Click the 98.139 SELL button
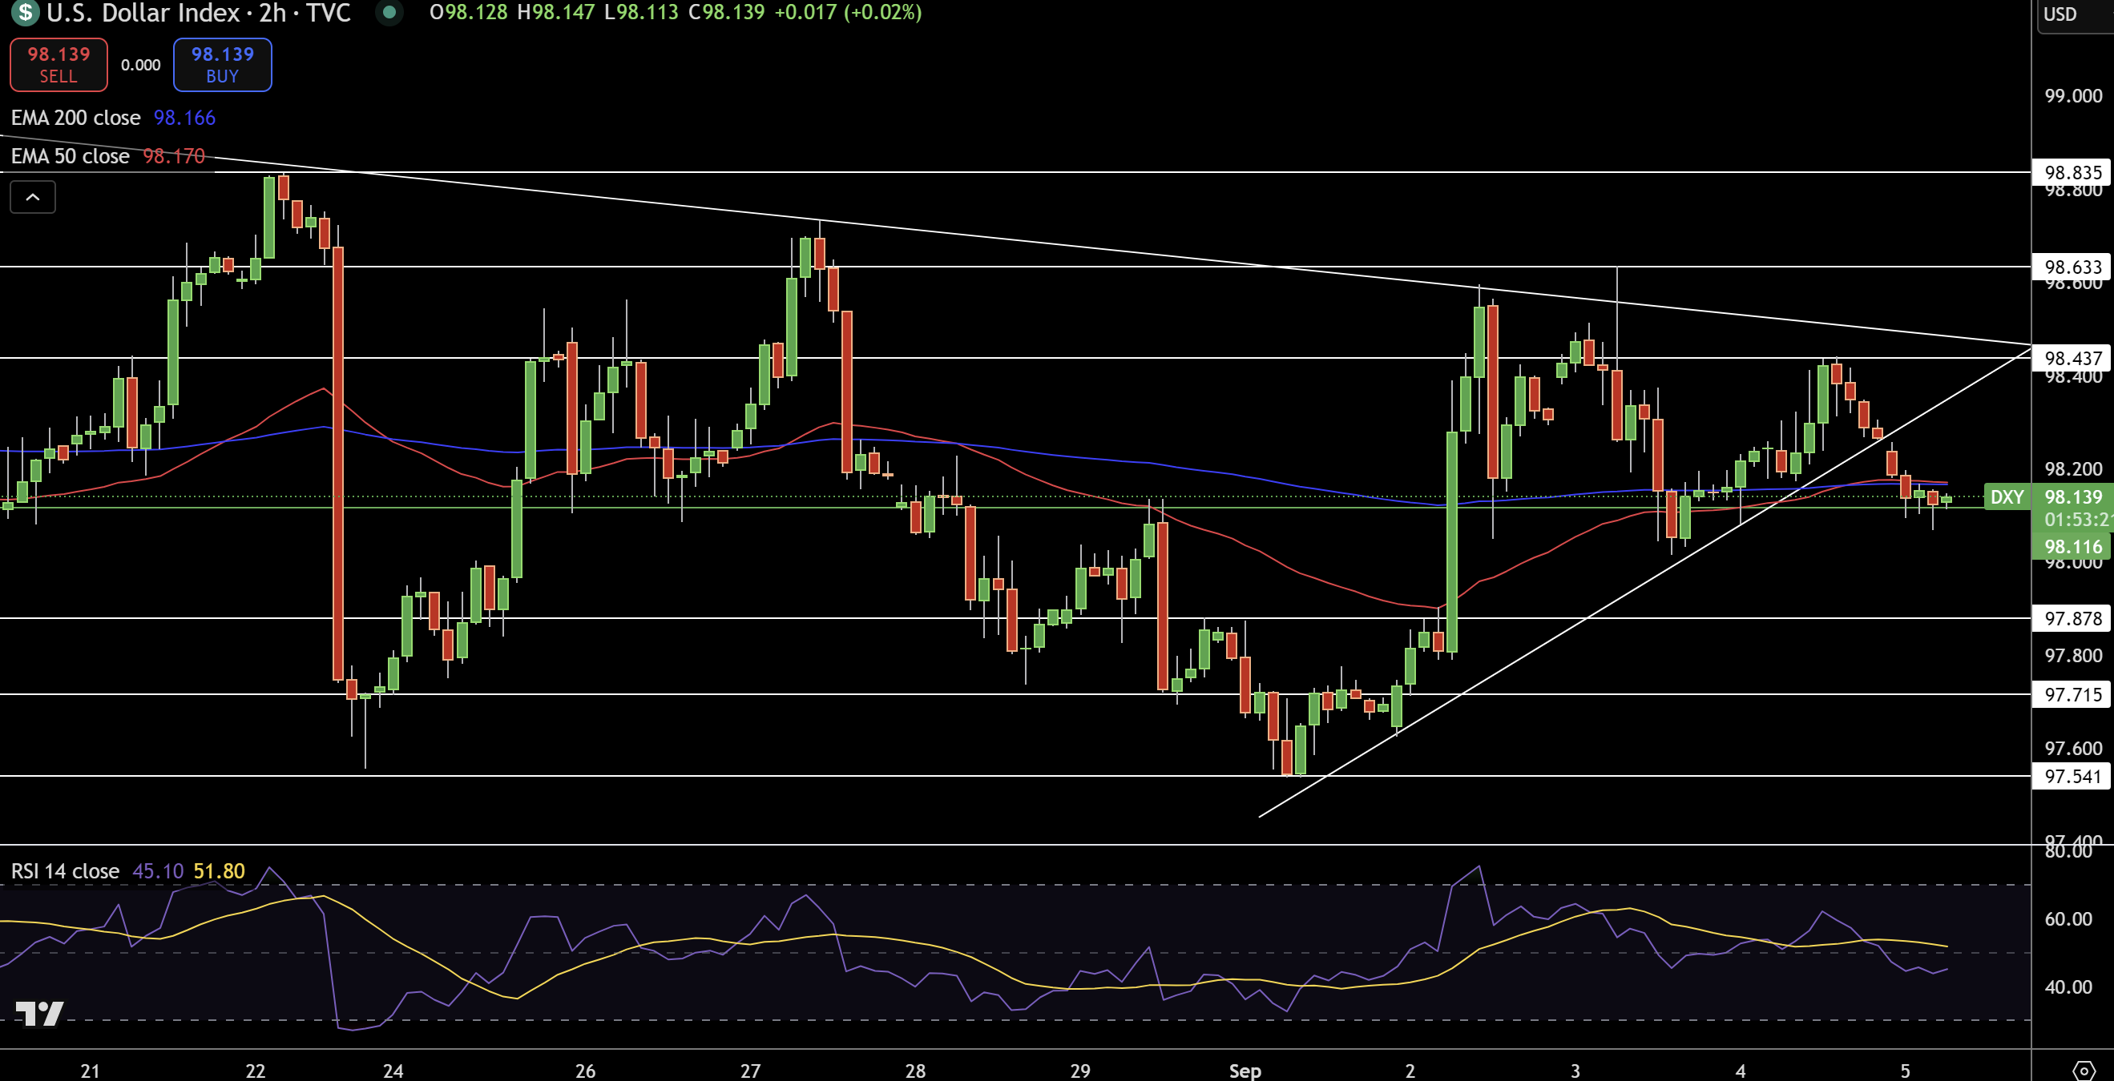2114x1081 pixels. (58, 65)
